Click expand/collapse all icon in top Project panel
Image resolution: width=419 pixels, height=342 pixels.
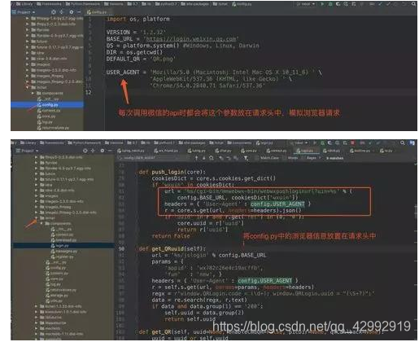pyautogui.click(x=62, y=12)
